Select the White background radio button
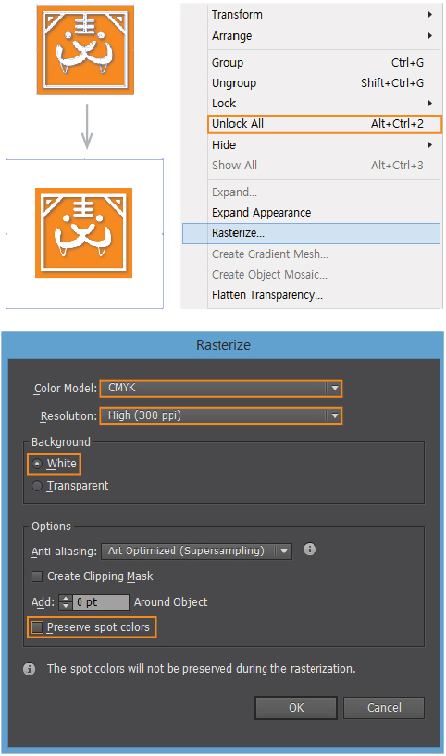This screenshot has width=446, height=756. [37, 464]
